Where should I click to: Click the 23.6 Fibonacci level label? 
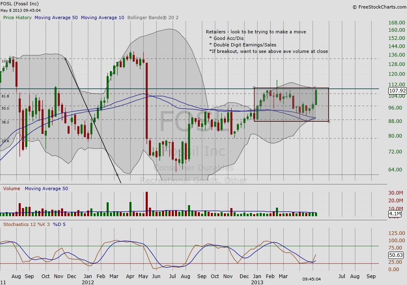pos(5,141)
